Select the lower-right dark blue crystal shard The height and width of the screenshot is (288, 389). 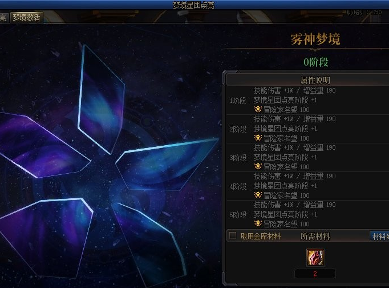pos(149,245)
